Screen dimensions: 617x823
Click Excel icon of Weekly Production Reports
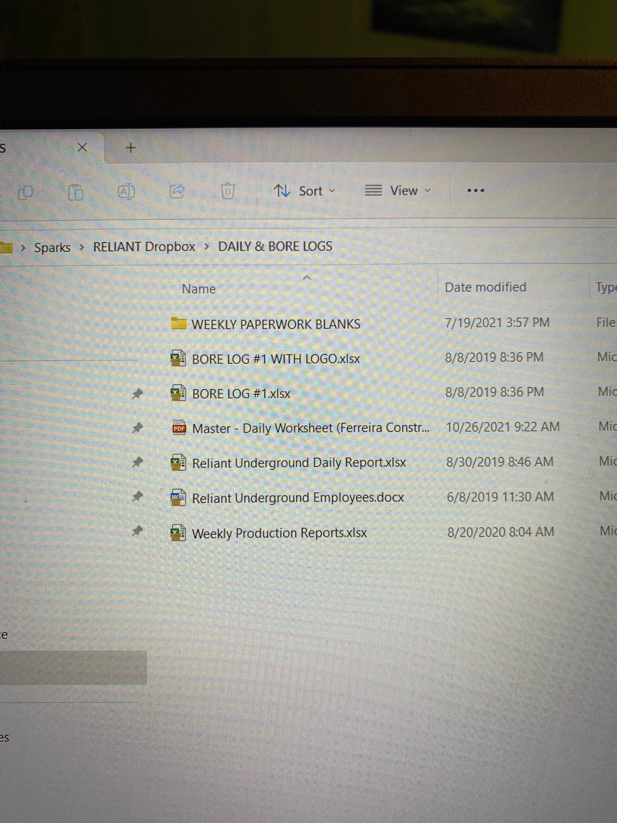point(178,533)
